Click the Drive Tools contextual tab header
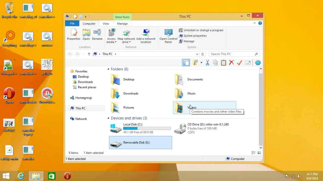The width and height of the screenshot is (323, 181). point(122,17)
